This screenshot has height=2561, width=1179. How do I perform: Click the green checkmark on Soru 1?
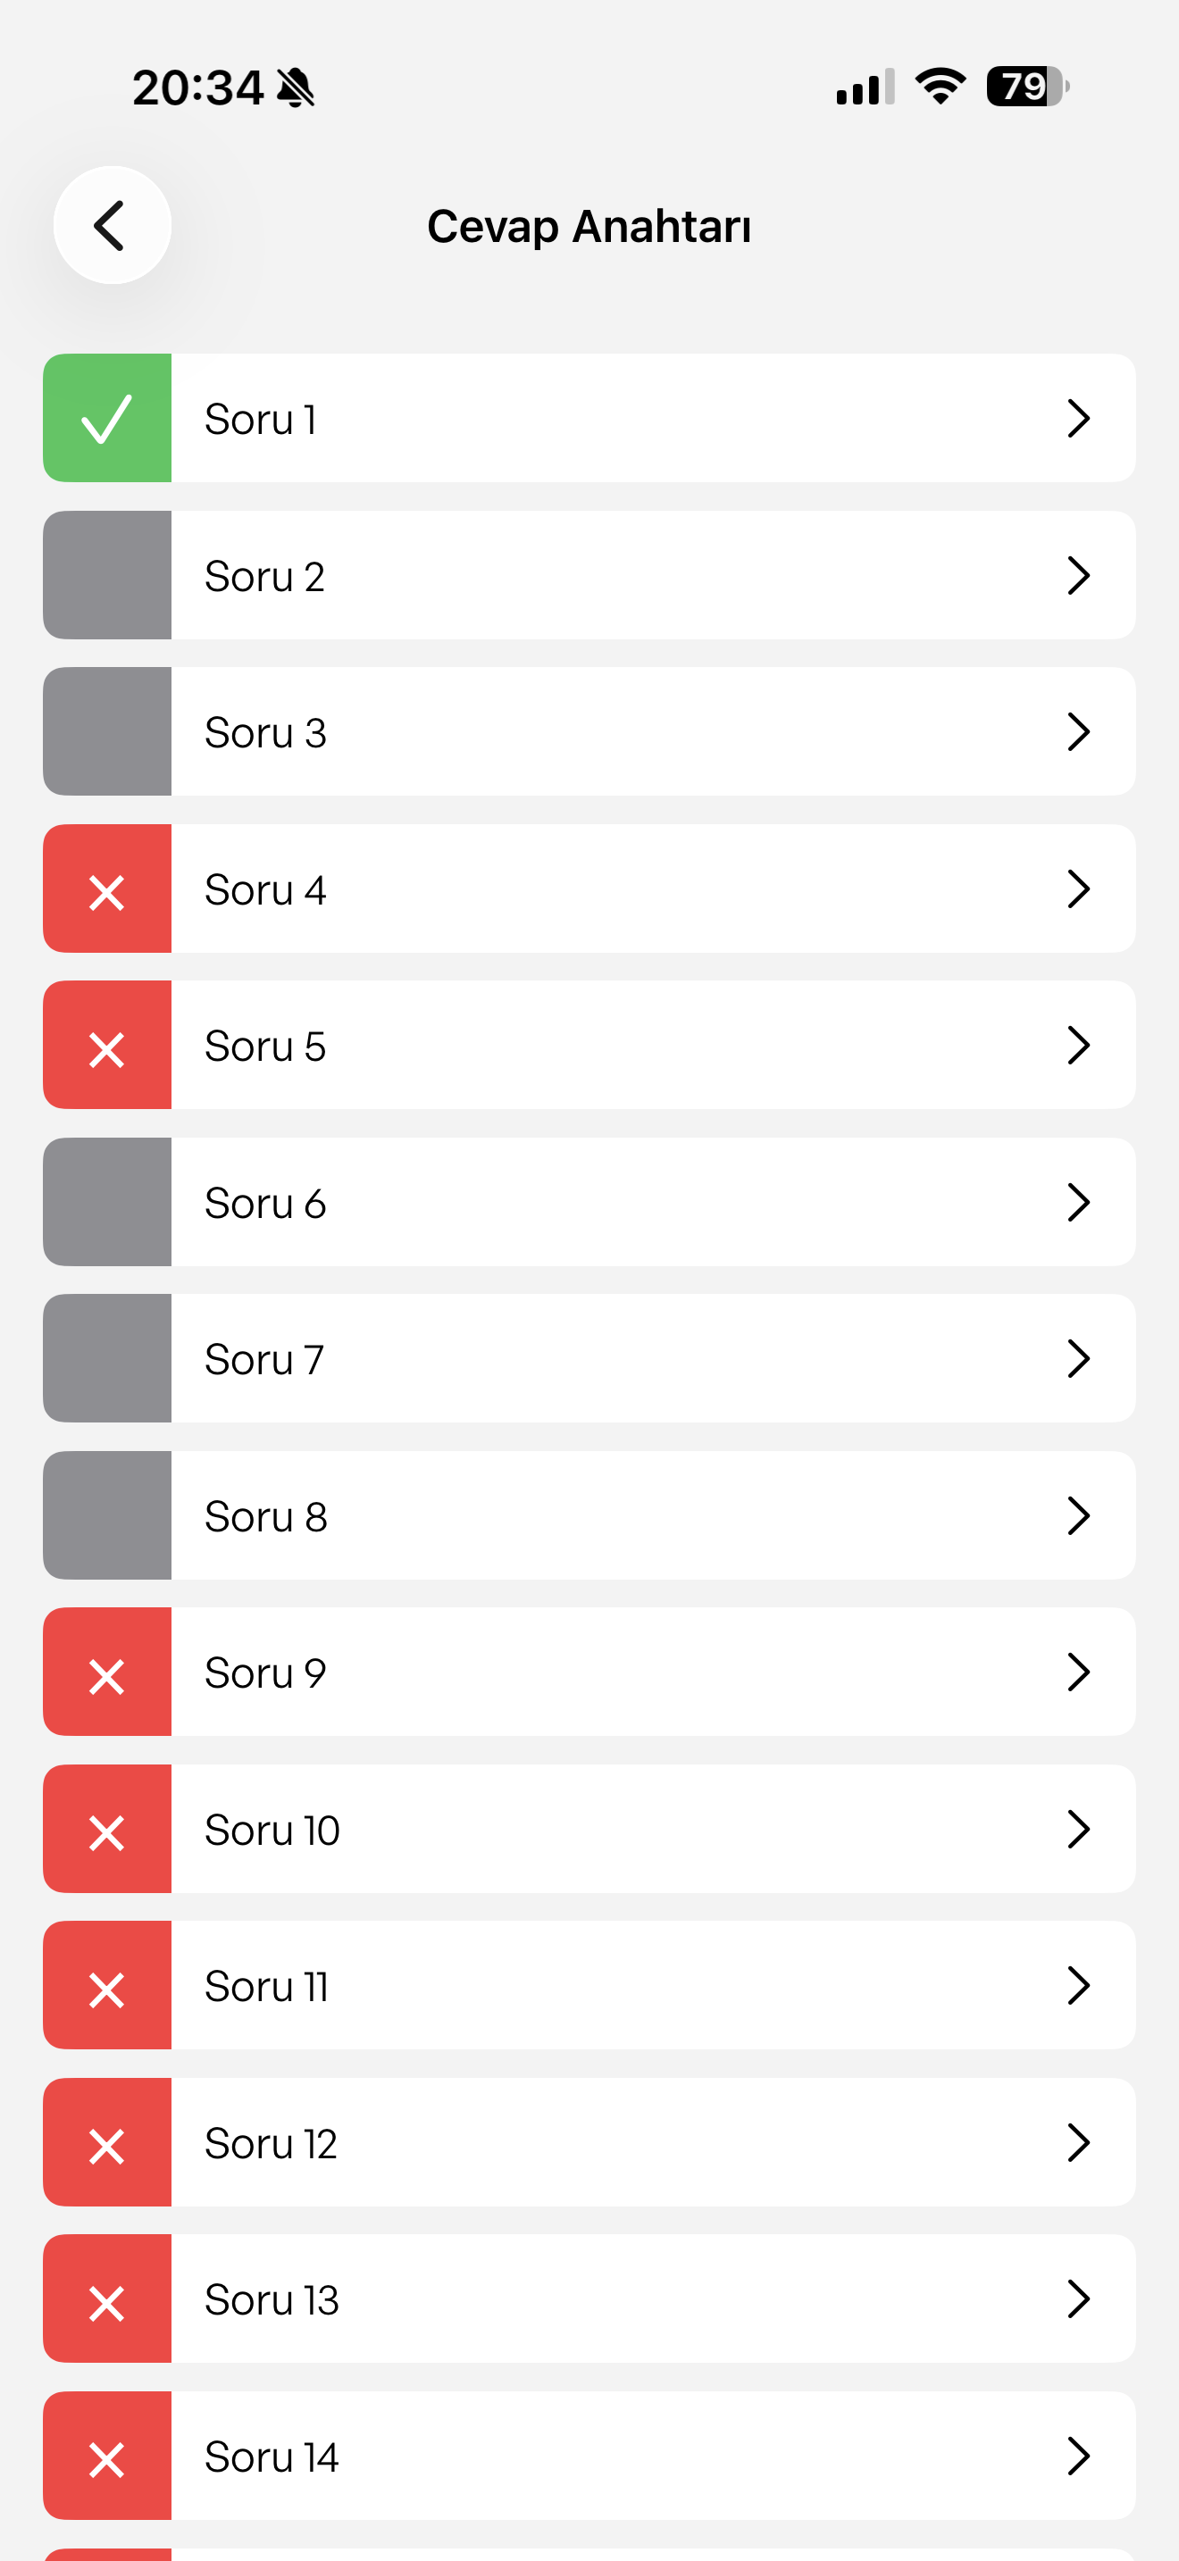click(107, 419)
